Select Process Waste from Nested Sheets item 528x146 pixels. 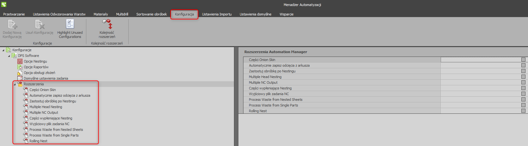pos(56,130)
